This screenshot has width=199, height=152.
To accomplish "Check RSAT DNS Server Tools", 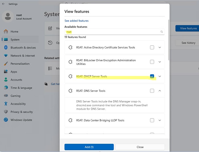I will (152, 91).
